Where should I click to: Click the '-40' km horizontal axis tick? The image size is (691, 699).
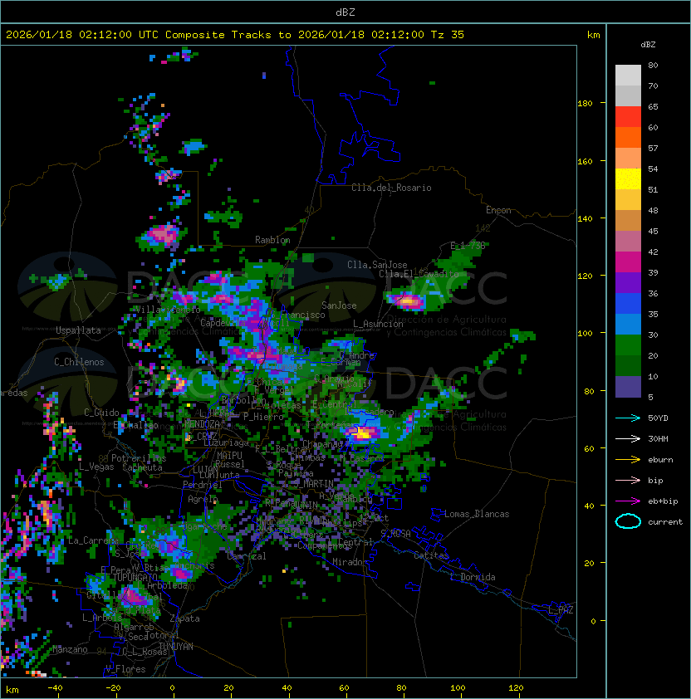tap(55, 688)
